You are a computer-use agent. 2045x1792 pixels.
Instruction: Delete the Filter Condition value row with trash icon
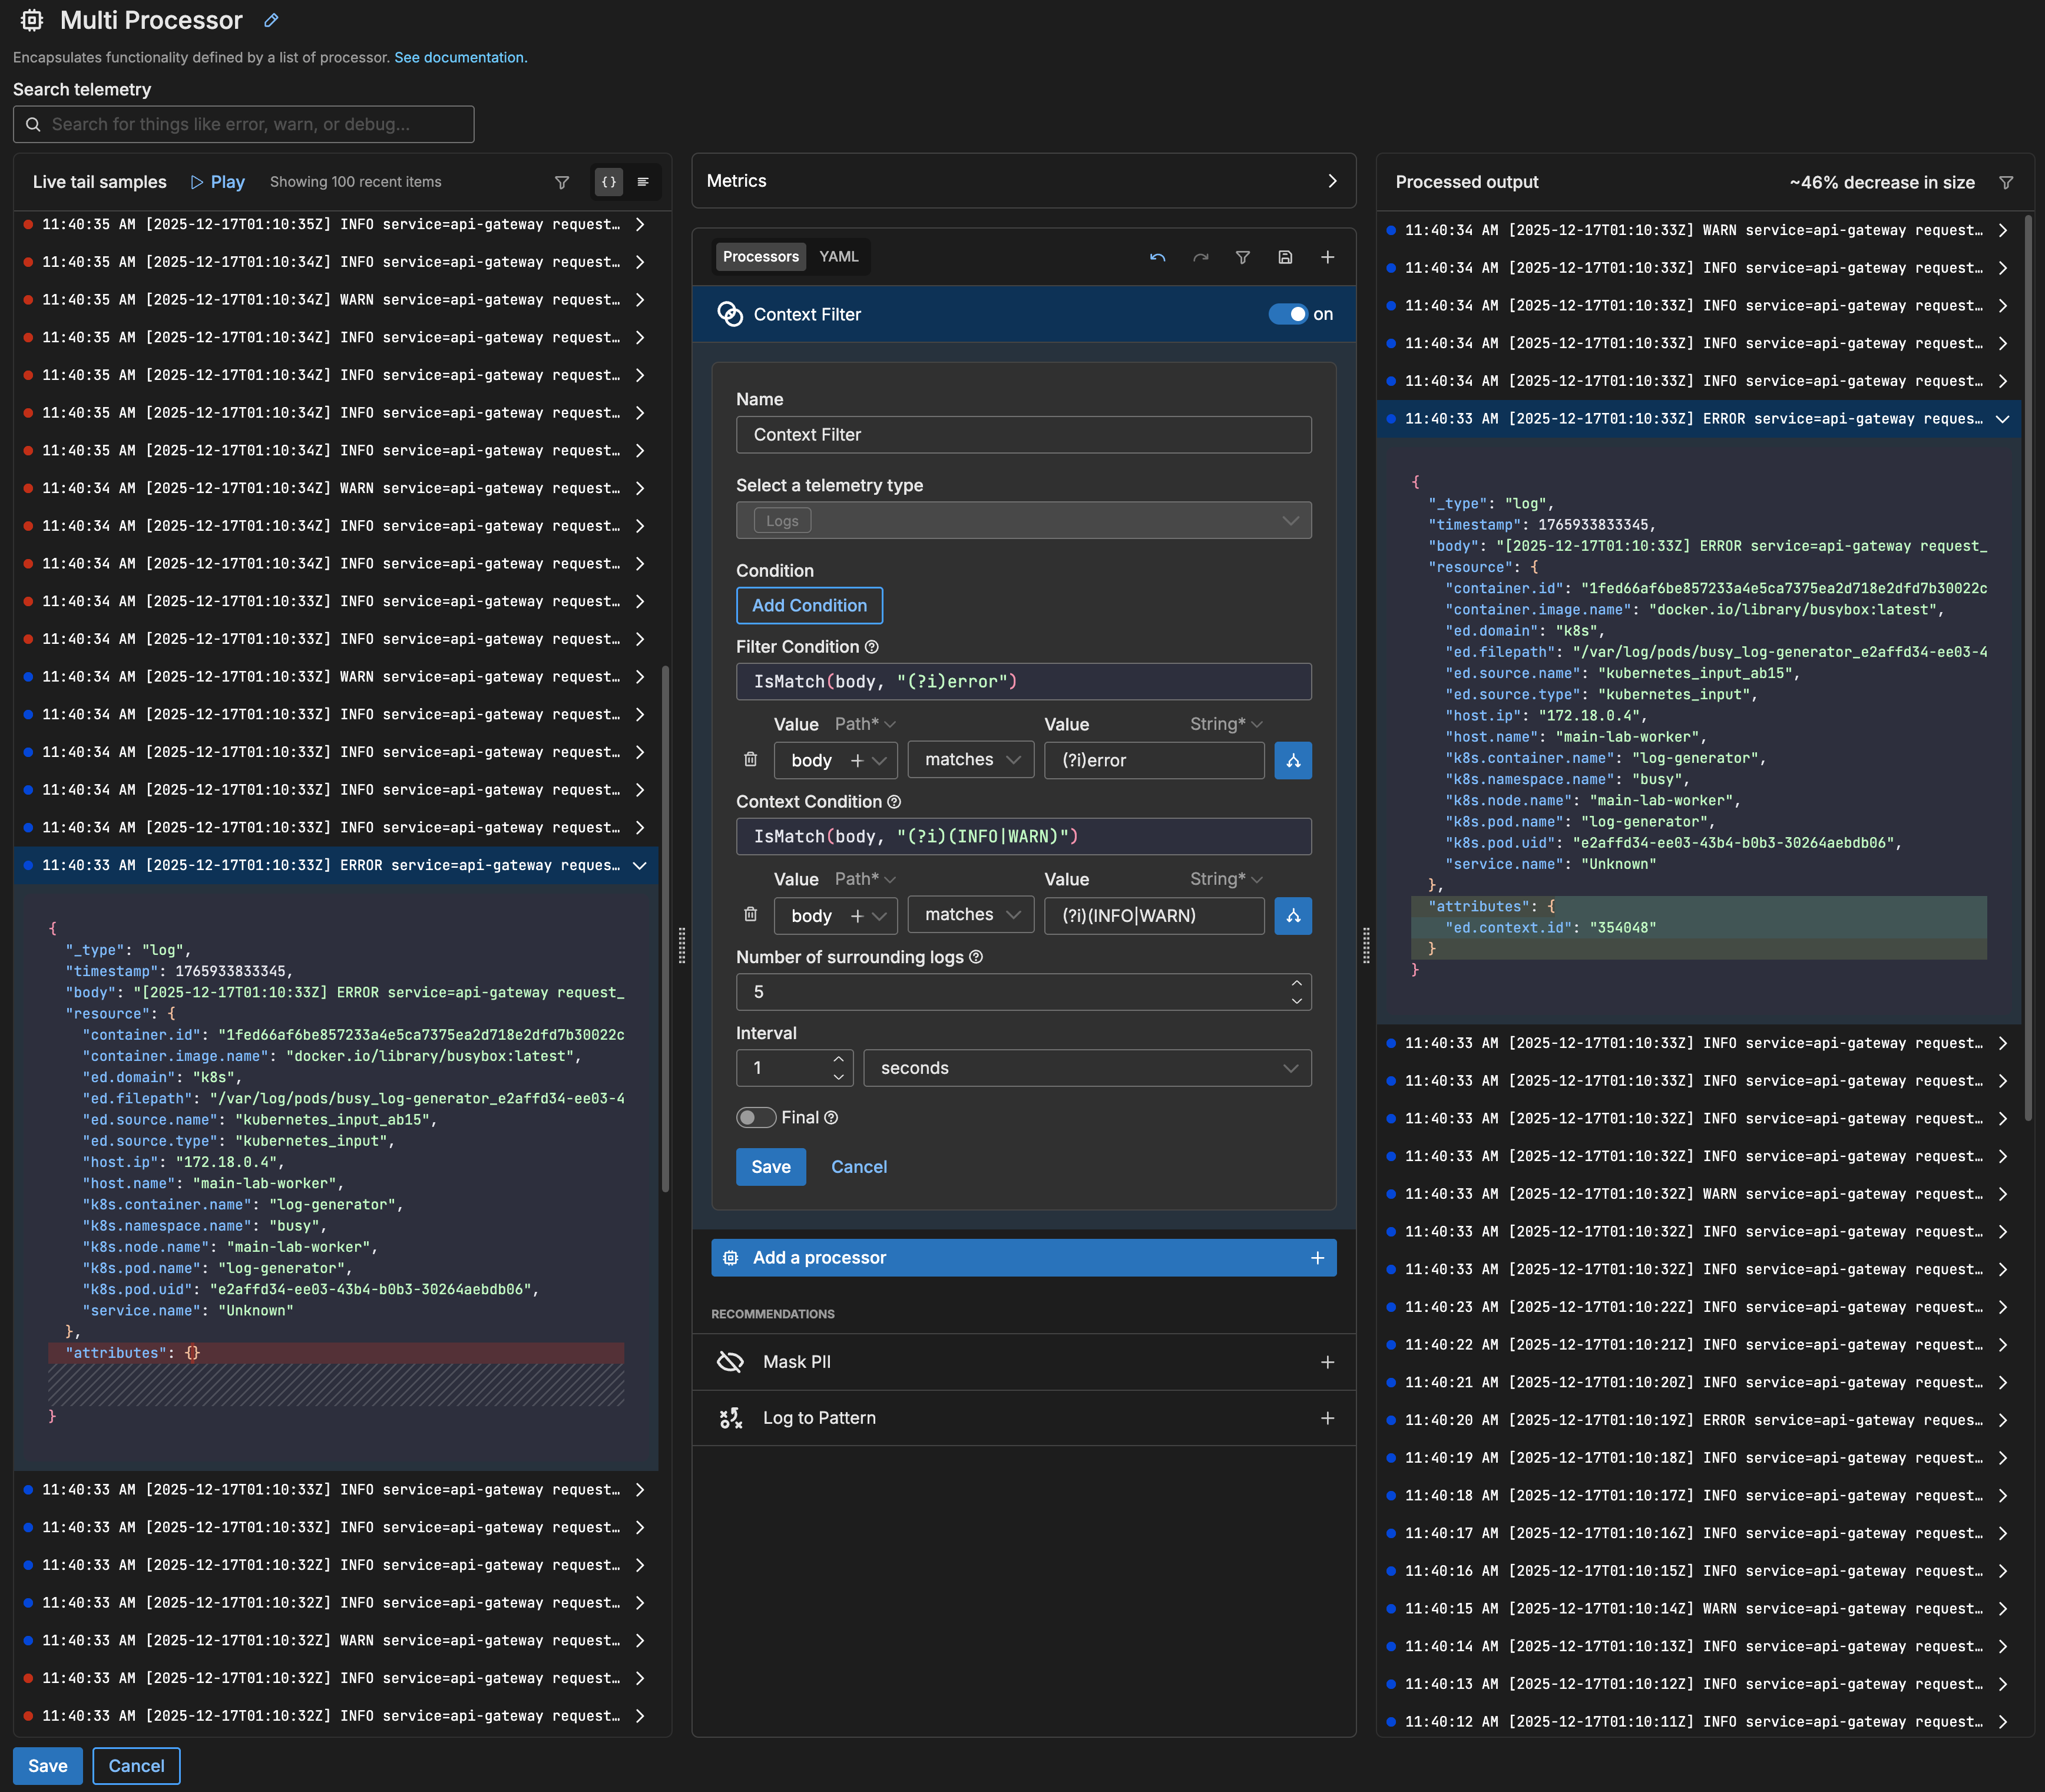click(x=750, y=760)
